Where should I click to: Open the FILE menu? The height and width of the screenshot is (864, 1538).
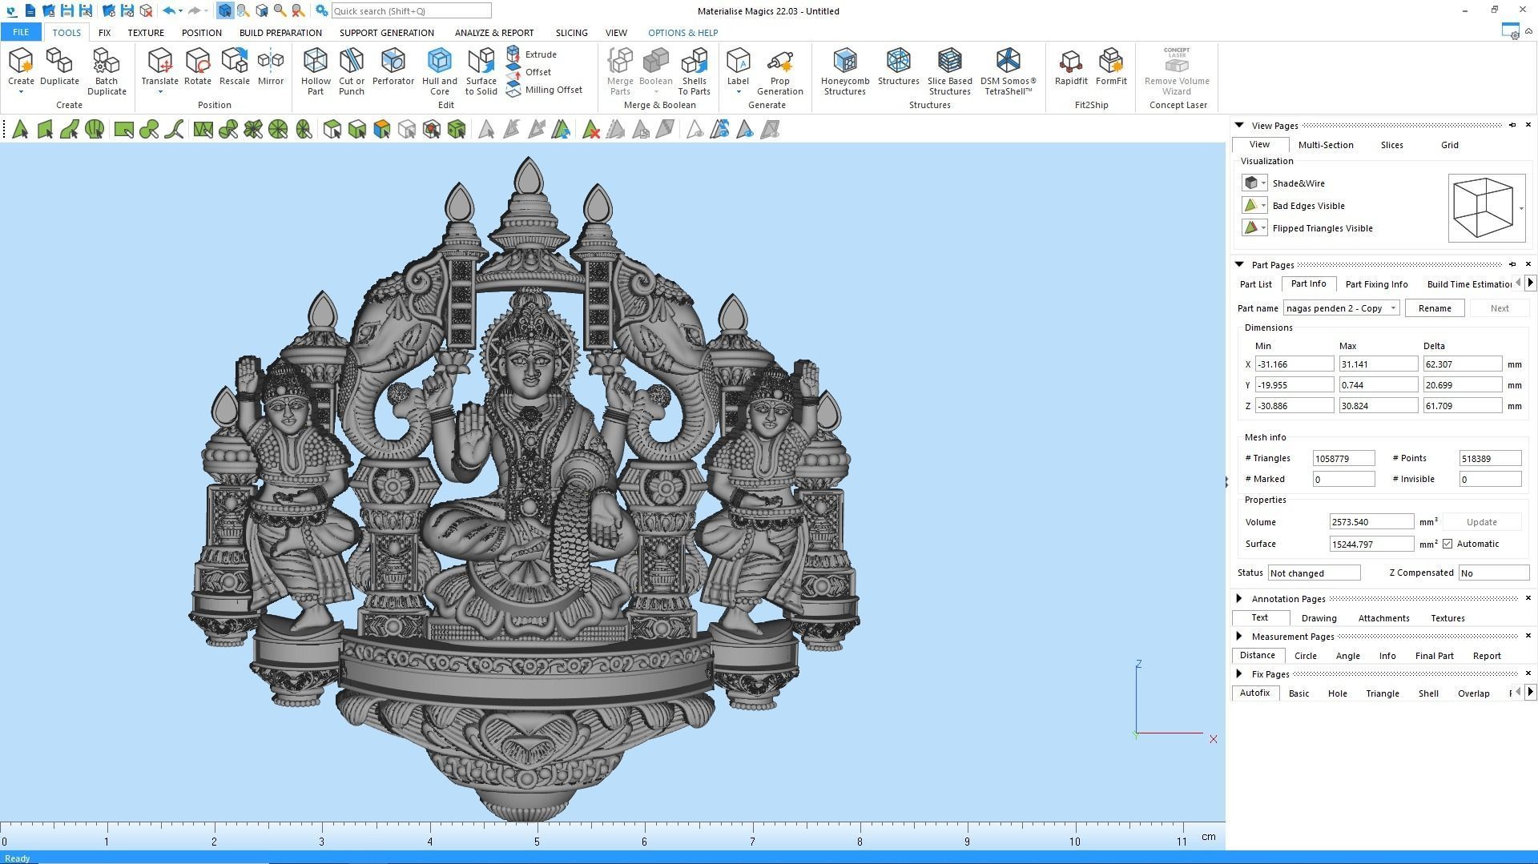point(21,32)
